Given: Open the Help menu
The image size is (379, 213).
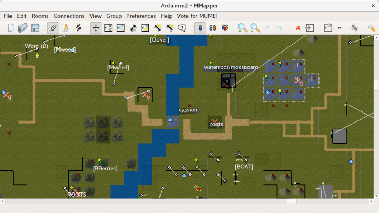Looking at the screenshot, I should 166,16.
